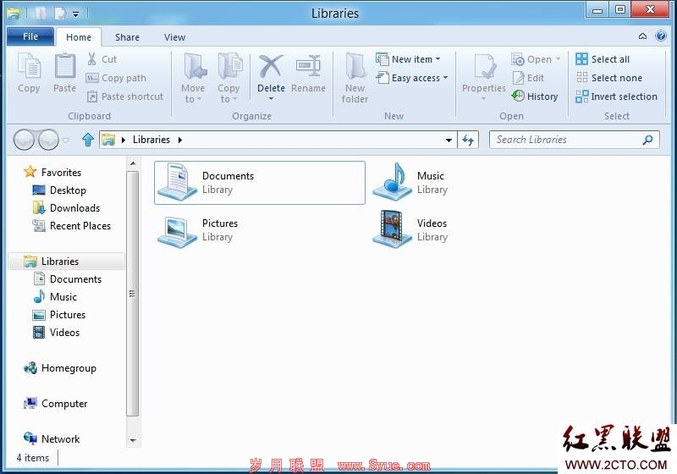Open the Open button dropdown arrow
Screen dimensions: 677x474
click(558, 58)
